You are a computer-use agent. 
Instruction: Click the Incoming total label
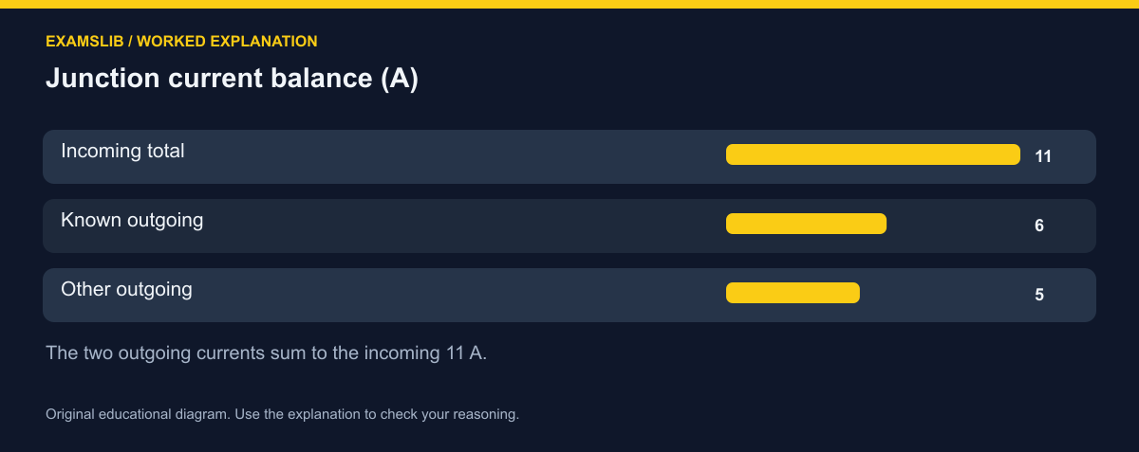(x=122, y=151)
